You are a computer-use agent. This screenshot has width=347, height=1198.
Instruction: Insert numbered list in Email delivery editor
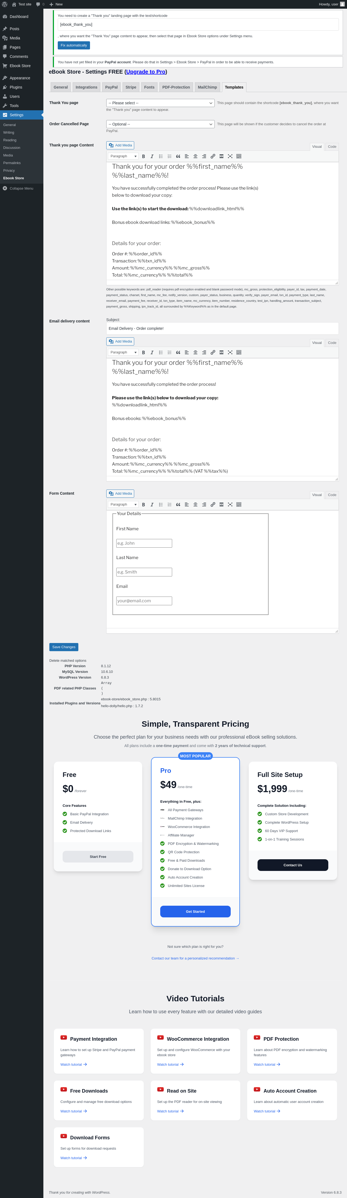coord(169,353)
